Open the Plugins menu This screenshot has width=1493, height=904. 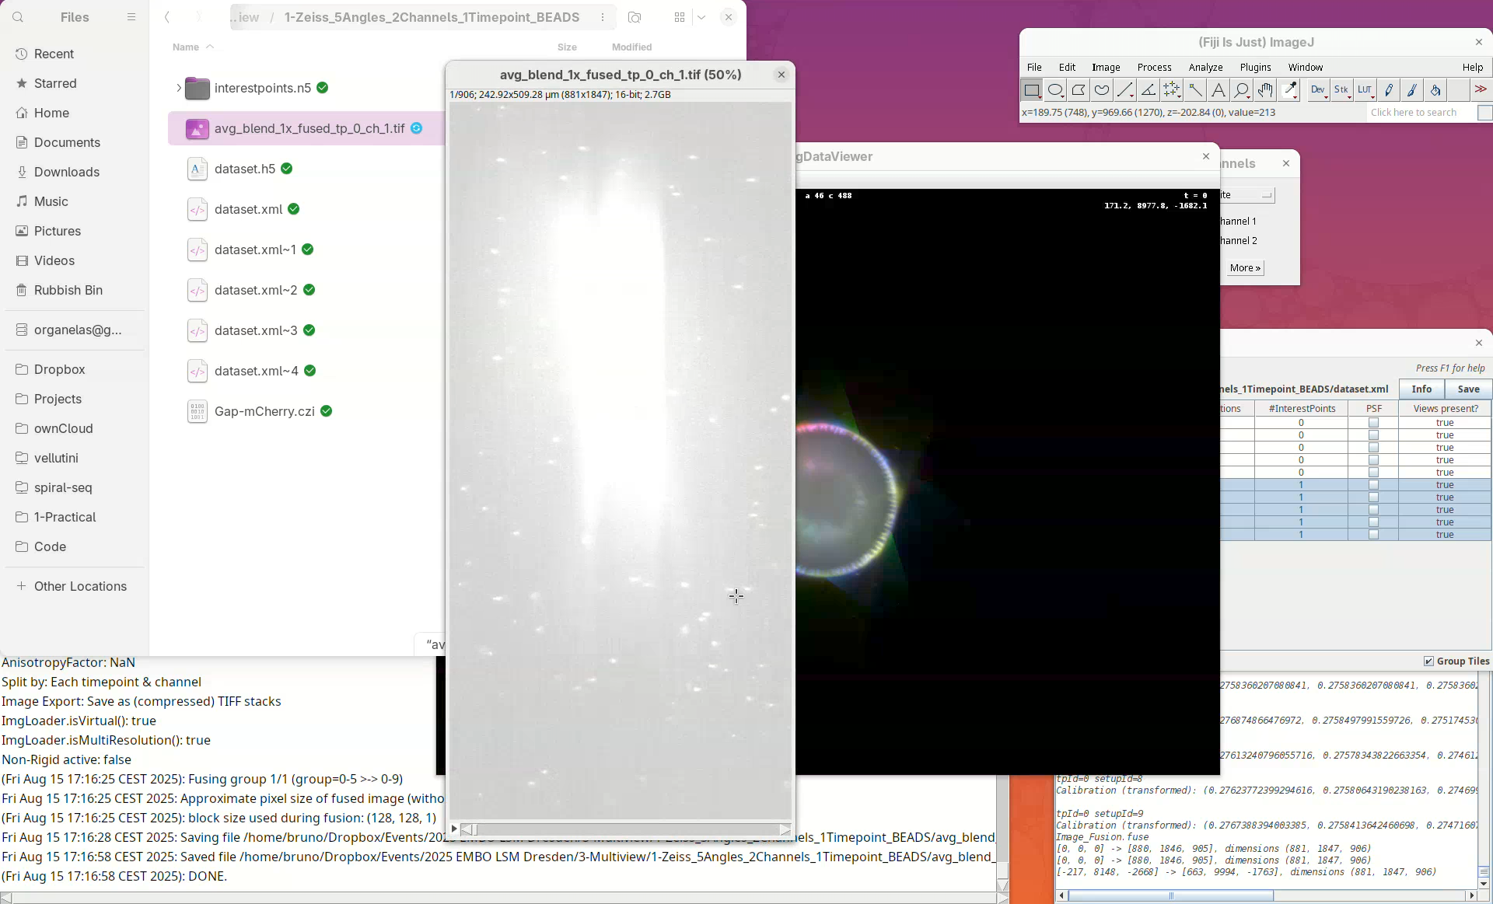point(1255,68)
